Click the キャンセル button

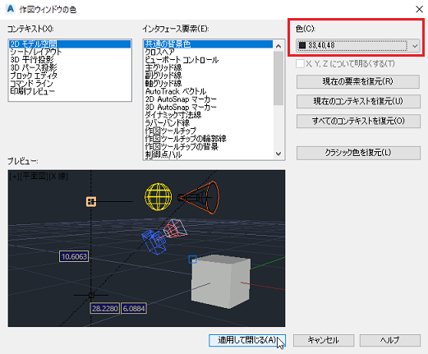pyautogui.click(x=324, y=340)
